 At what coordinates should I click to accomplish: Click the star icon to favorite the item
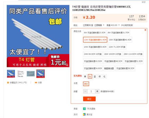pos(8,83)
